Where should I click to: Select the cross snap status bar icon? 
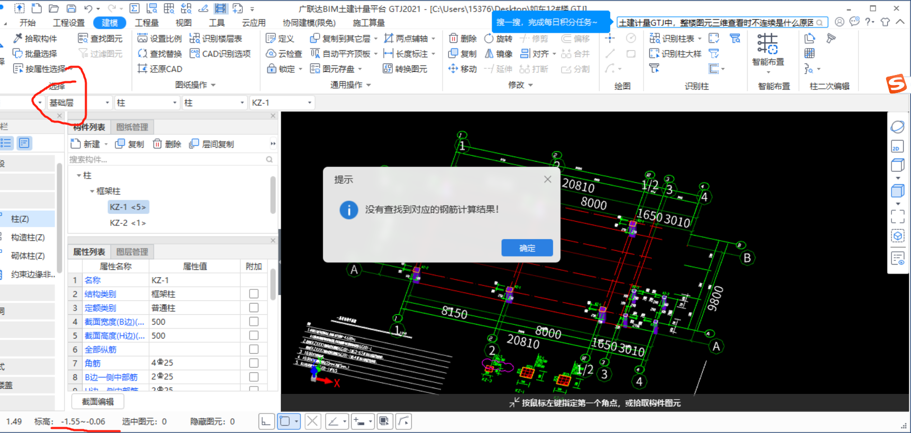312,421
